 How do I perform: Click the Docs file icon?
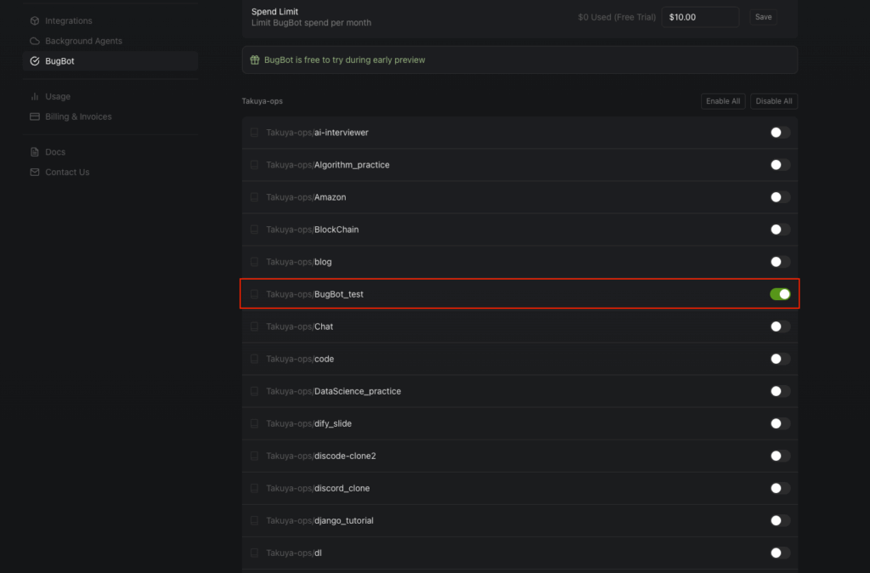point(34,152)
